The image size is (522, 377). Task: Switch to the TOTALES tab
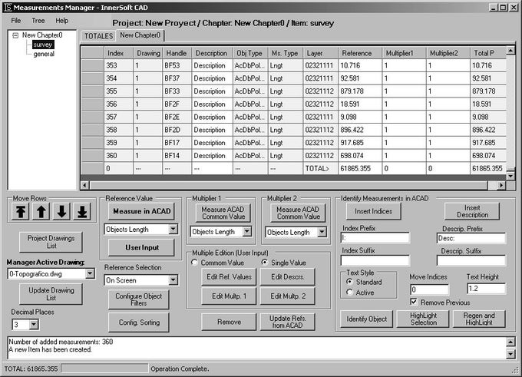click(x=98, y=36)
